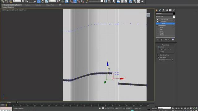Collapse the Editable Poly stack entry
This screenshot has height=111, width=198.
[157, 25]
